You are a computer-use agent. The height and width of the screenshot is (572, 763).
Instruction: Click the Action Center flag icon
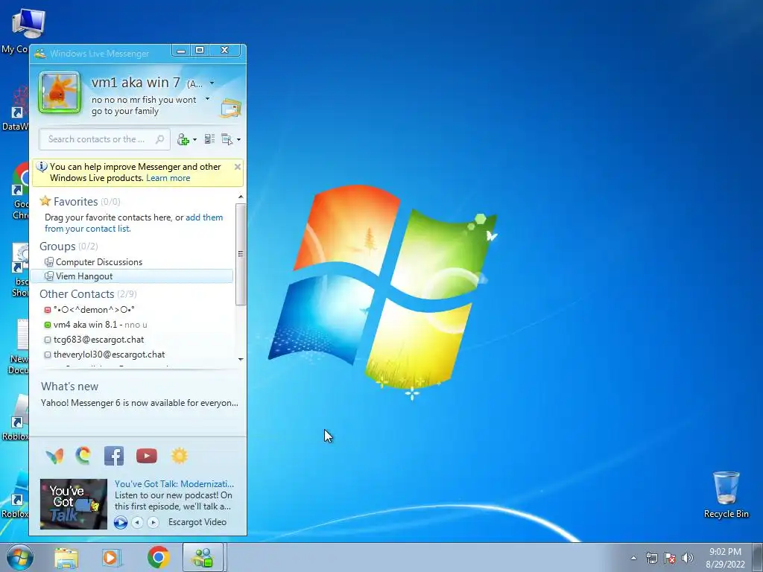(670, 558)
